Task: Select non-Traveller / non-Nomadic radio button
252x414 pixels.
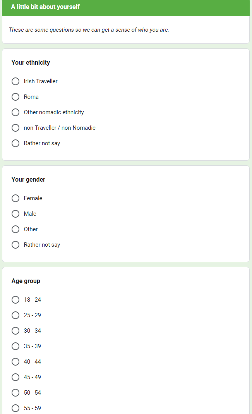Action: pos(15,128)
